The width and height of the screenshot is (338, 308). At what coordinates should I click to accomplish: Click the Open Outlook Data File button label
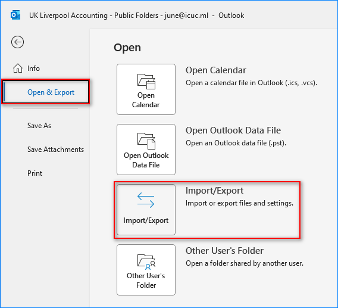(x=146, y=160)
